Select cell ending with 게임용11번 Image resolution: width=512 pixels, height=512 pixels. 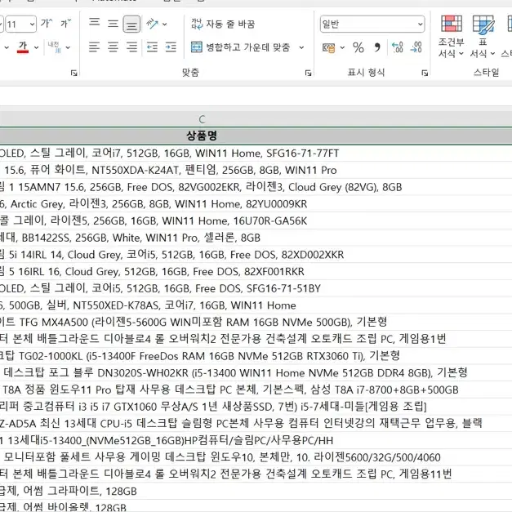pos(256,474)
